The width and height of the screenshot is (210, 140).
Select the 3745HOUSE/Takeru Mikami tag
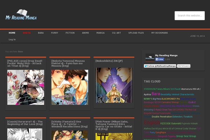(x=162, y=89)
